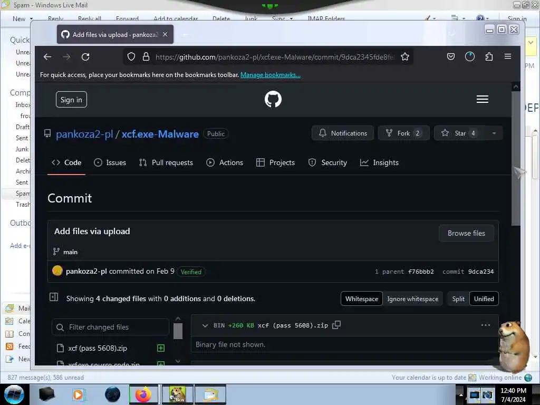Screen dimensions: 540x405
Task: Show hidden system tray icons
Action: click(x=461, y=394)
